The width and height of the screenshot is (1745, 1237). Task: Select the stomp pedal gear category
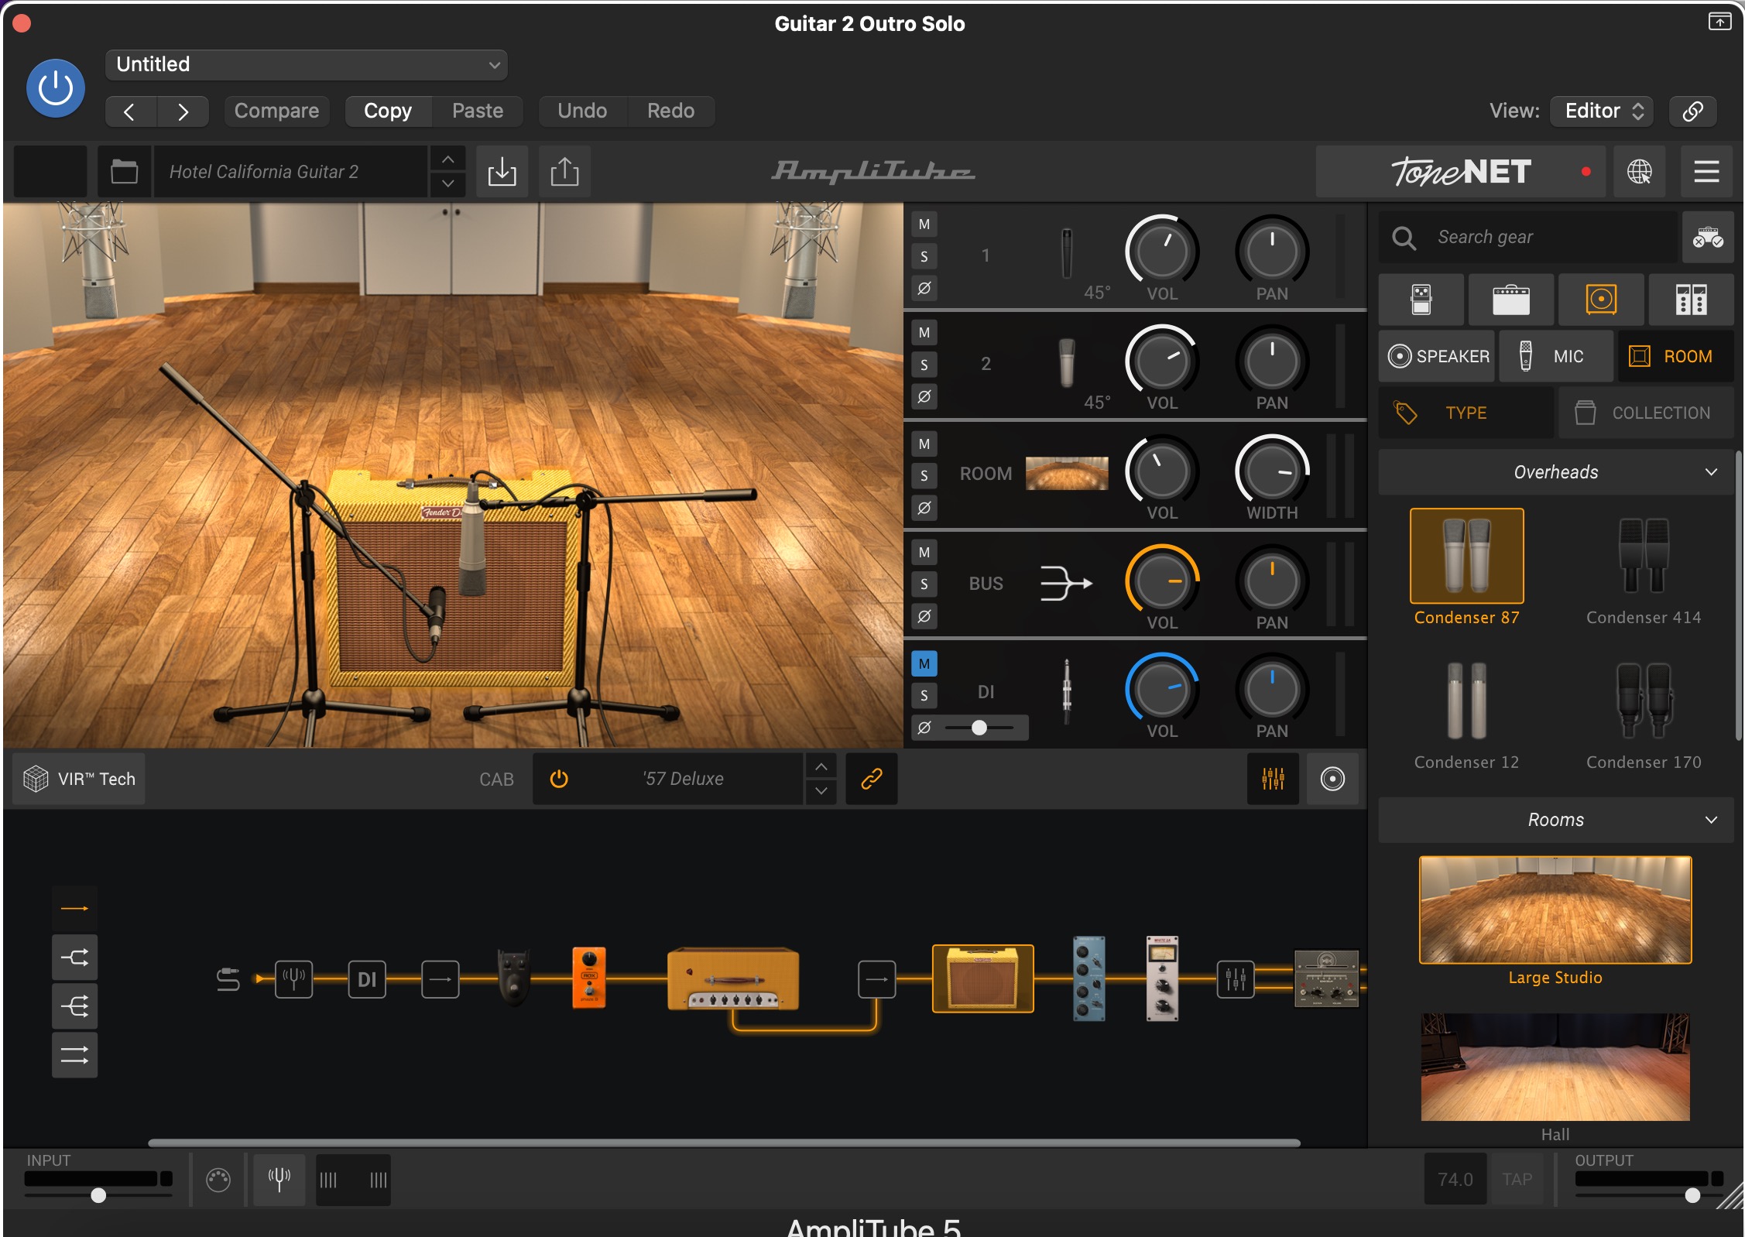click(x=1421, y=300)
